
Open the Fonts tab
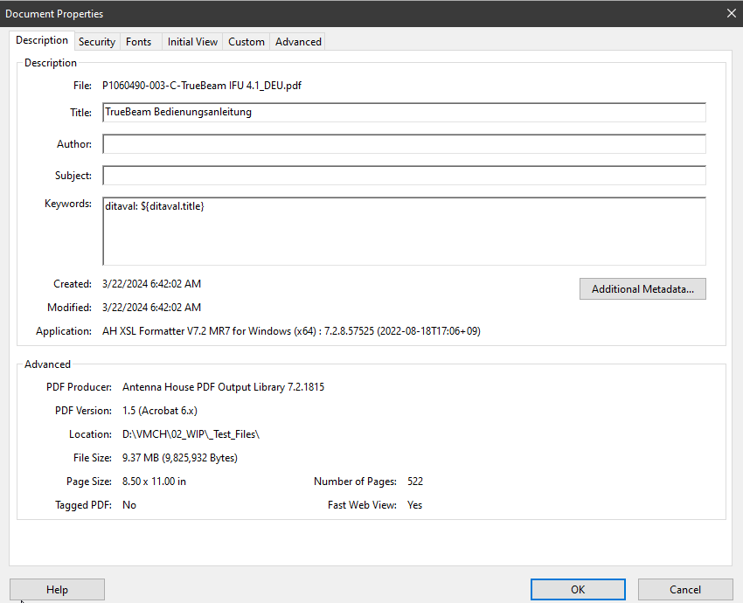click(139, 42)
